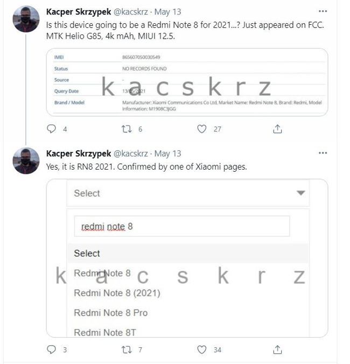Reply to the RN8 2021 tweet
The height and width of the screenshot is (364, 350).
(52, 349)
